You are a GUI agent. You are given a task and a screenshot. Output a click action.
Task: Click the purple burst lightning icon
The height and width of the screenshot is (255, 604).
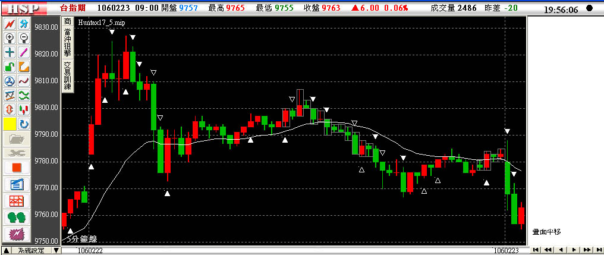(17, 234)
